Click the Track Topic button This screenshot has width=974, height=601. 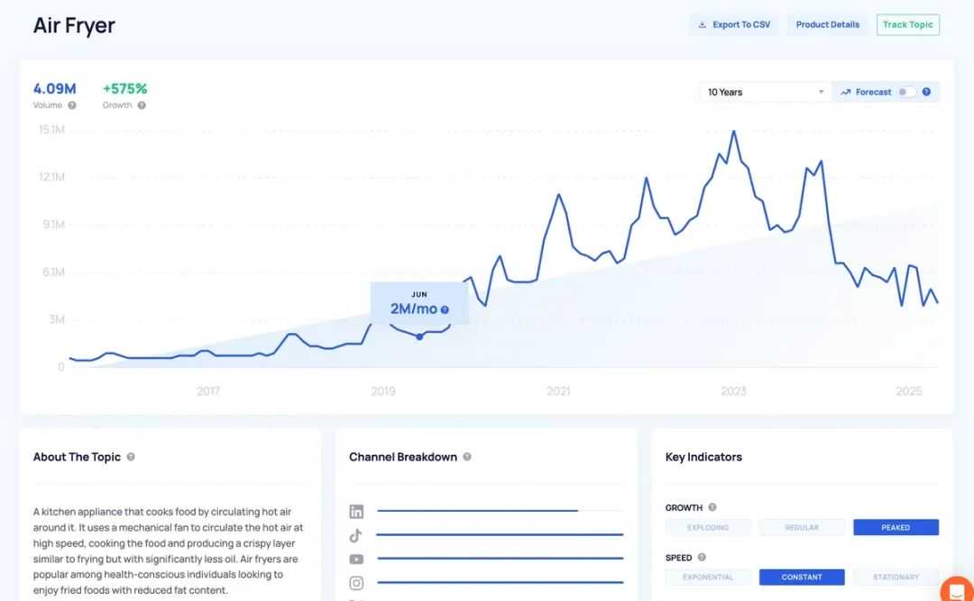pos(907,25)
